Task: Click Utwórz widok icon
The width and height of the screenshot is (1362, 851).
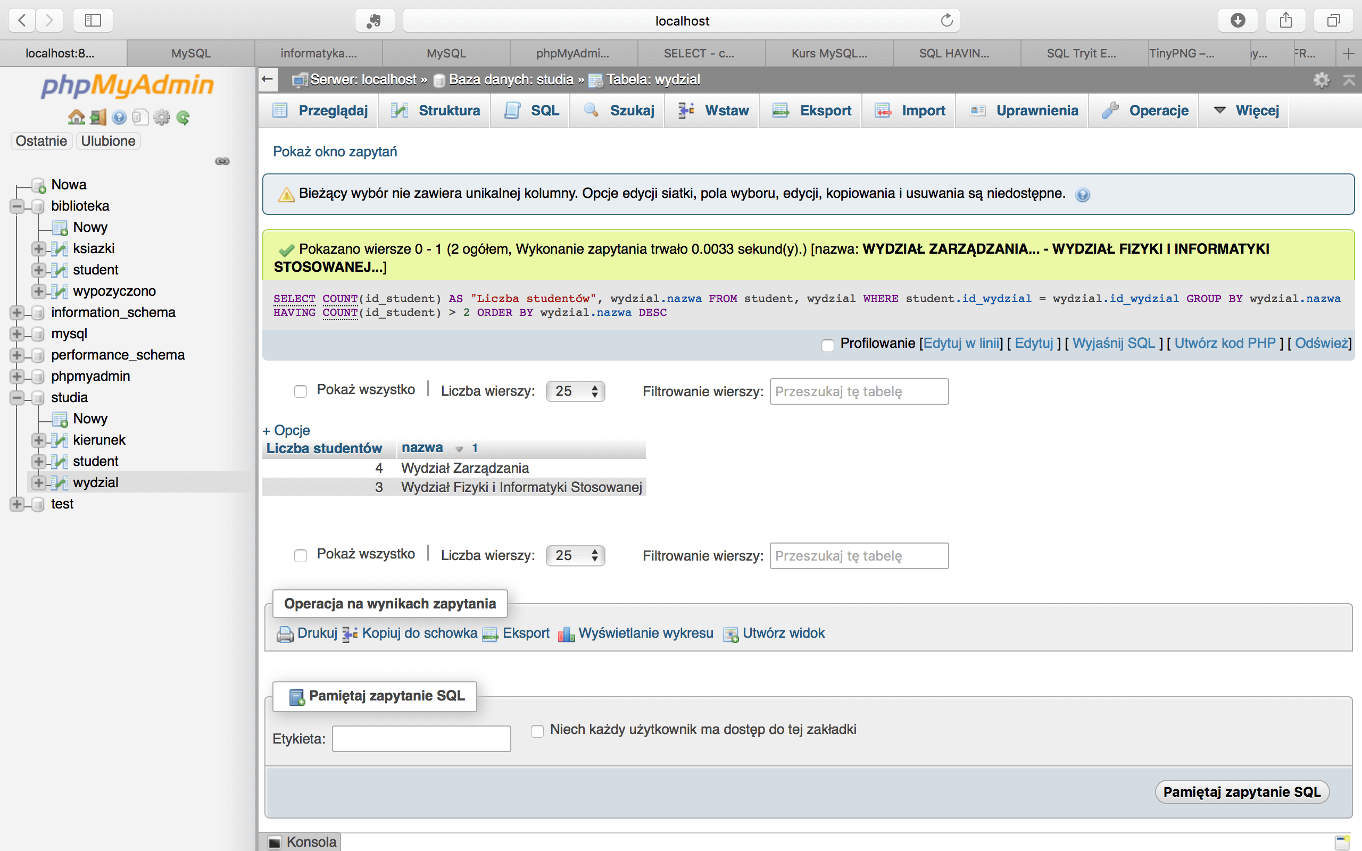Action: [x=730, y=635]
